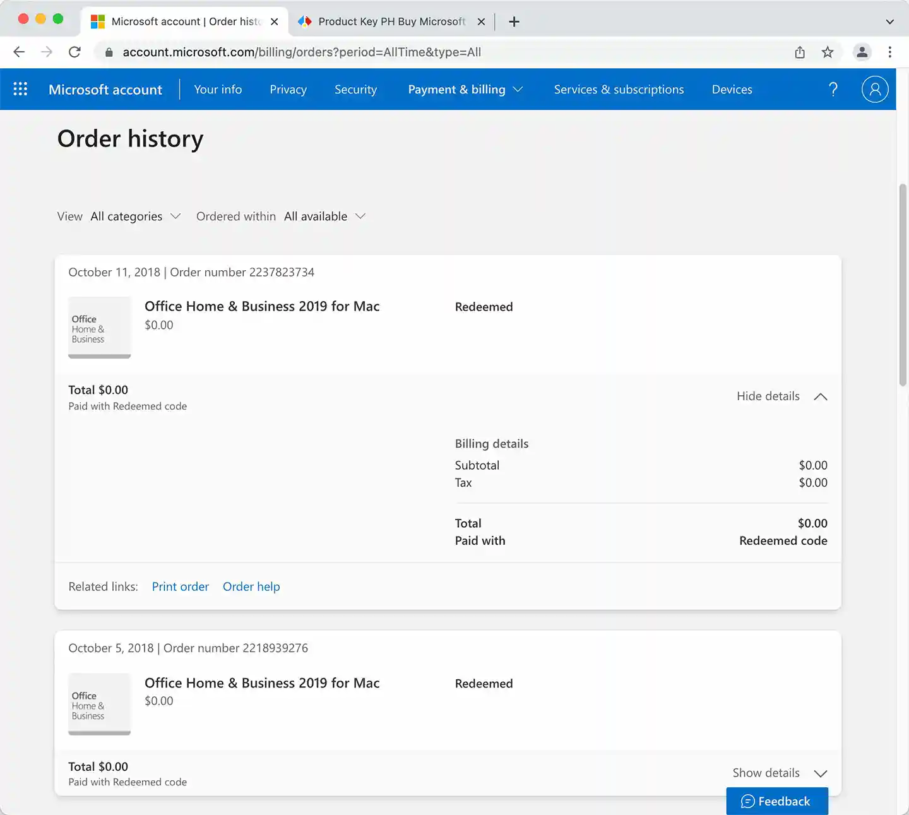Reload the page with browser refresh icon
The image size is (909, 815).
click(x=74, y=52)
